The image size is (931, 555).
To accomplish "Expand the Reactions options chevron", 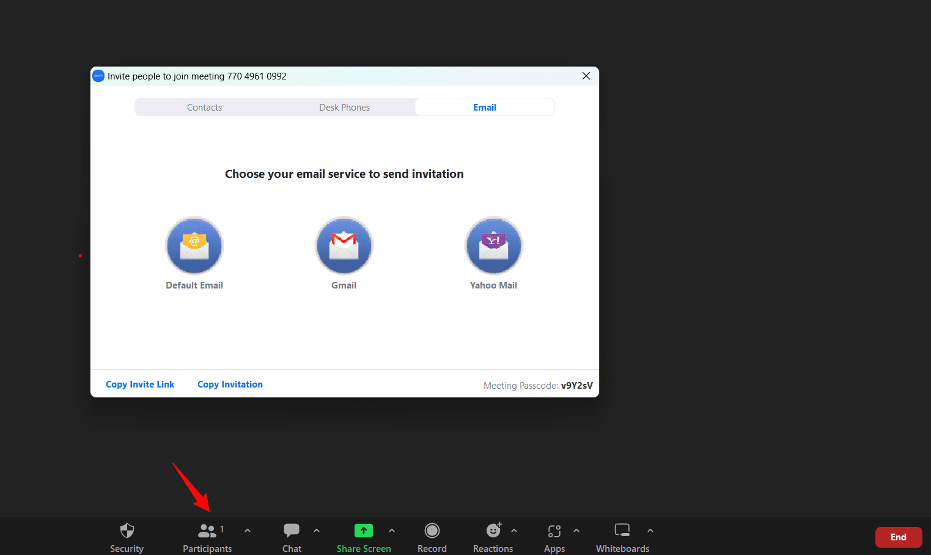I will [x=514, y=531].
